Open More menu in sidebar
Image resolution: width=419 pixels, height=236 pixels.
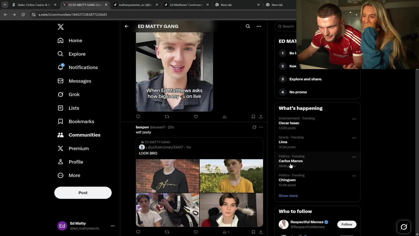69,175
